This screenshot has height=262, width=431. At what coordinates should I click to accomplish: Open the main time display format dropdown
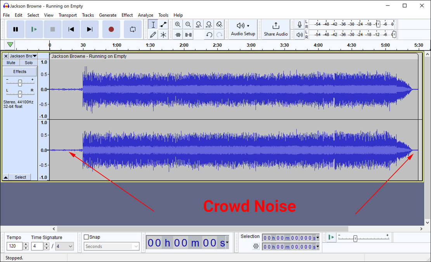(x=227, y=242)
